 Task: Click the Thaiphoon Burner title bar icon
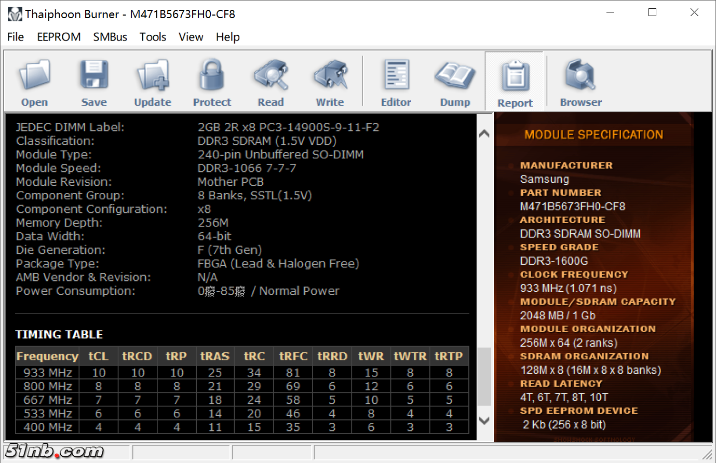pos(15,14)
